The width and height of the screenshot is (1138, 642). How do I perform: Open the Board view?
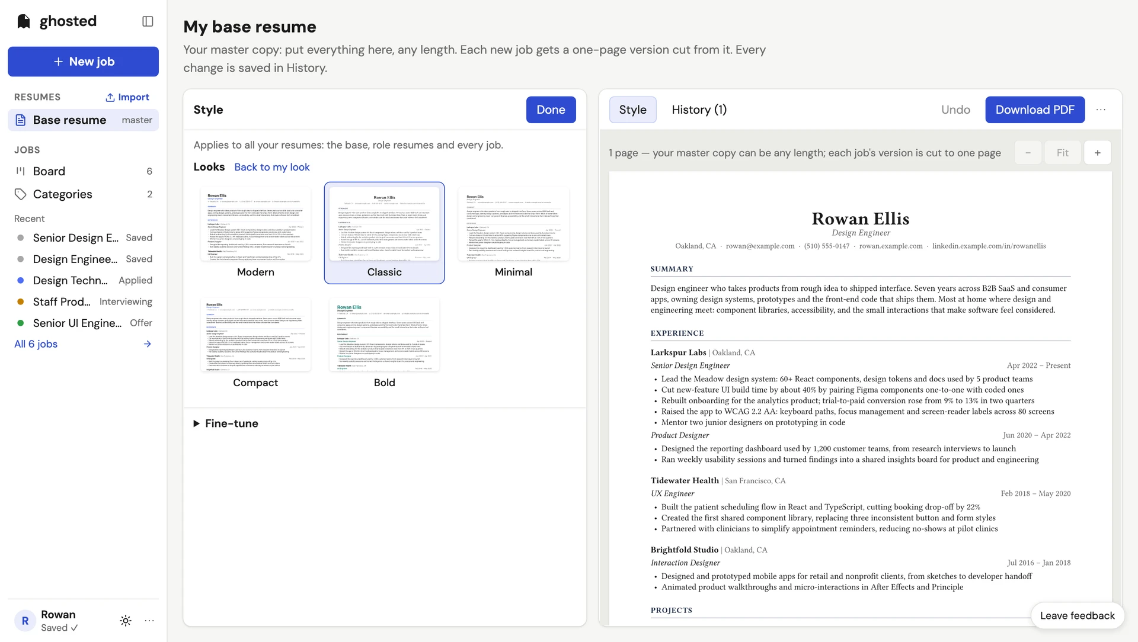[83, 171]
